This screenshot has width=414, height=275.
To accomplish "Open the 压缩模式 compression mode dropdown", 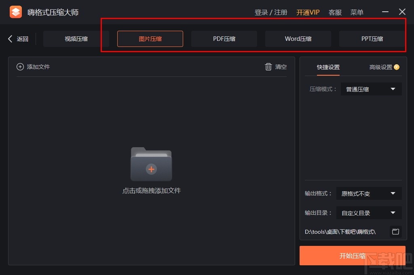I will point(370,89).
